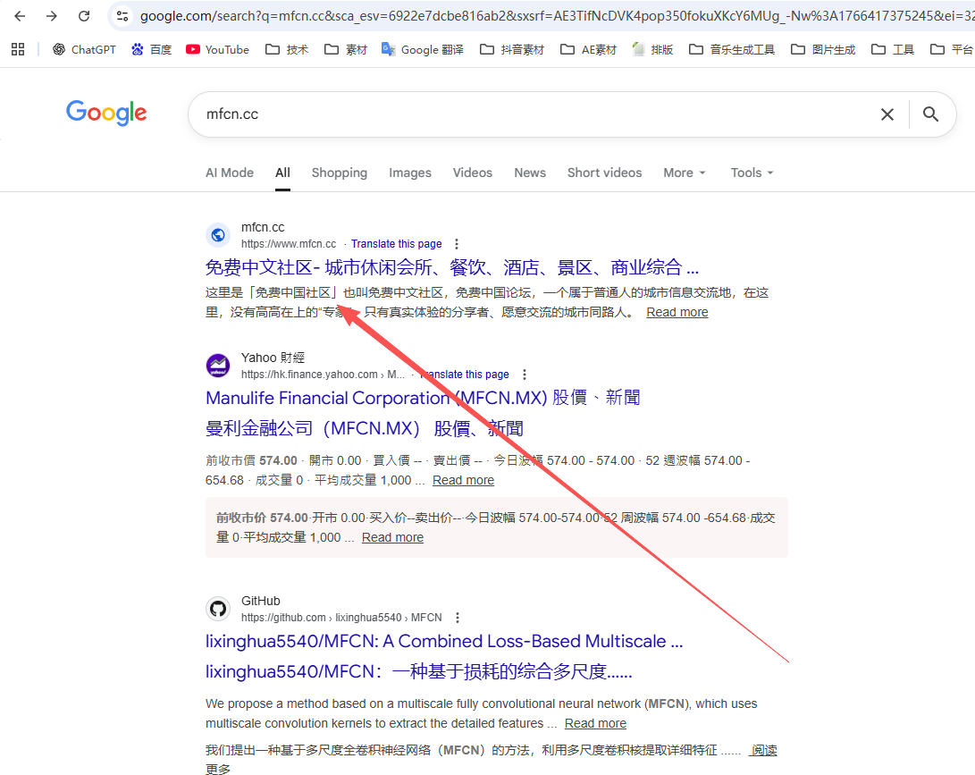Click Read more on the Yahoo 財經 result
This screenshot has height=775, width=975.
[463, 480]
